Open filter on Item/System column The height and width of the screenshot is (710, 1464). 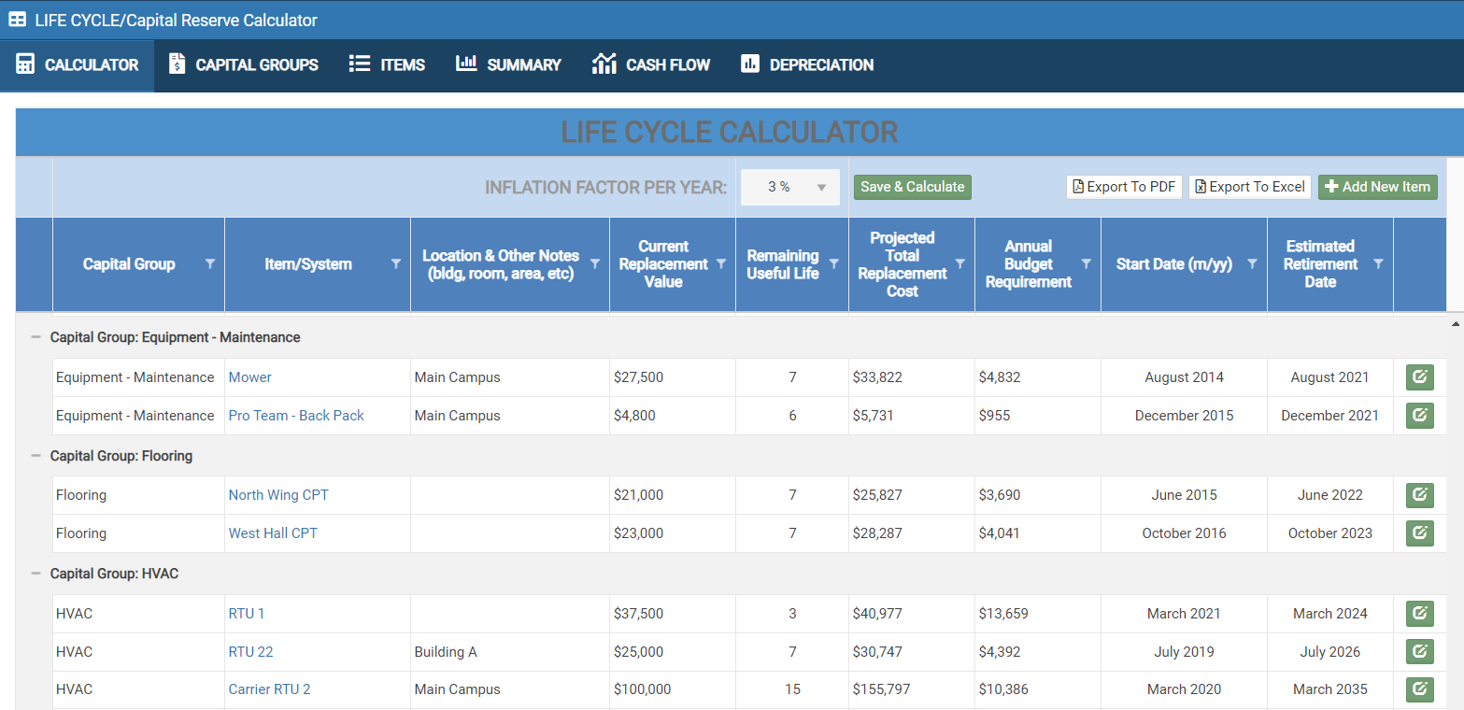click(396, 264)
